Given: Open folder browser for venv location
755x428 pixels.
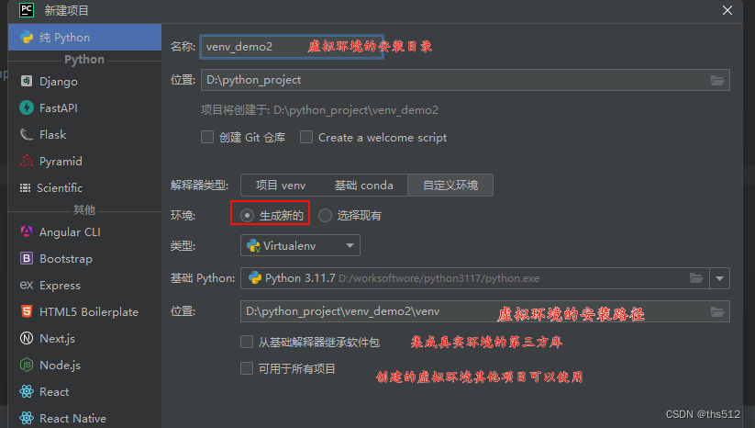Looking at the screenshot, I should [x=717, y=312].
